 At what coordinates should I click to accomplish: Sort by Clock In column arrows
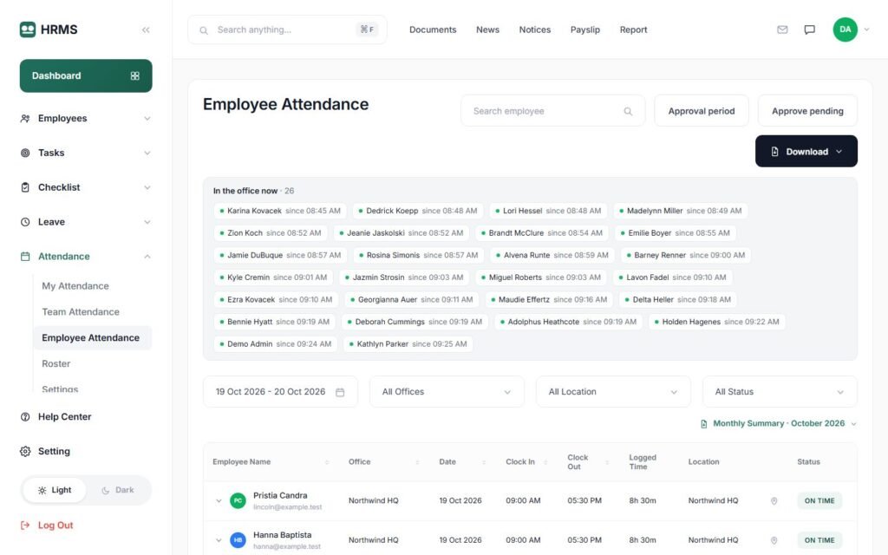pyautogui.click(x=545, y=462)
